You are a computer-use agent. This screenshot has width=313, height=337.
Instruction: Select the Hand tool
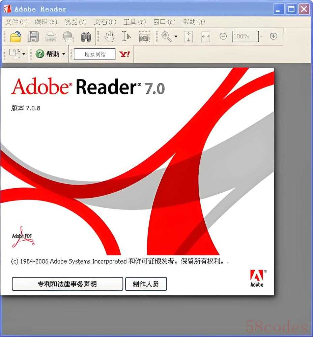pos(109,37)
